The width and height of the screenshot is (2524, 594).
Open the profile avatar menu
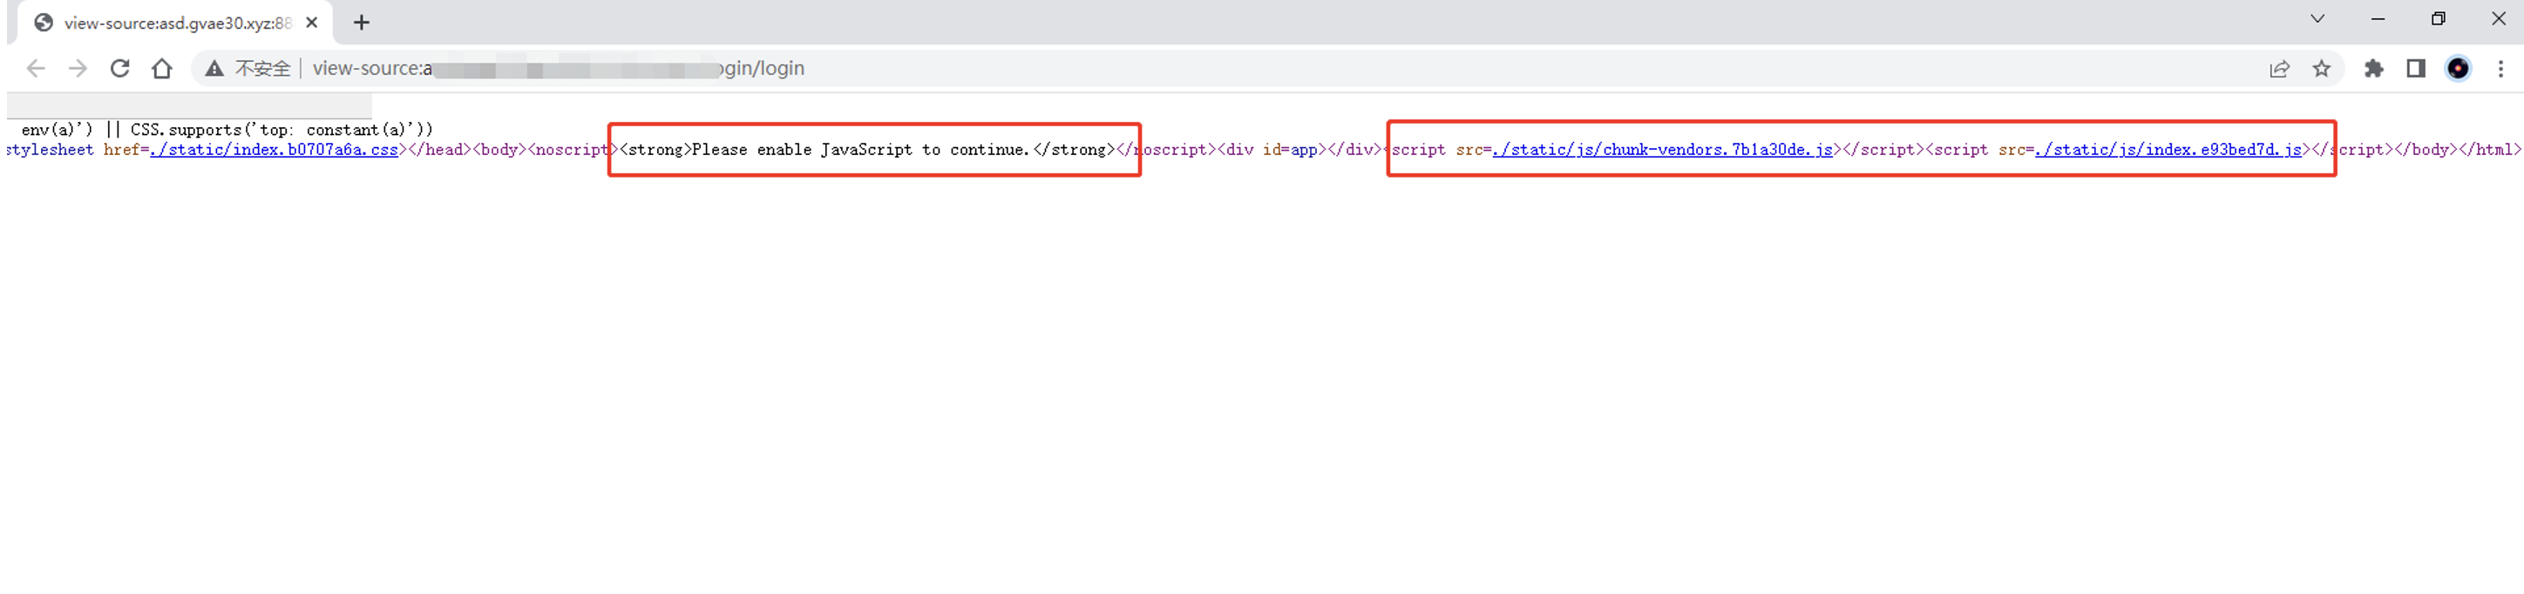(x=2458, y=69)
